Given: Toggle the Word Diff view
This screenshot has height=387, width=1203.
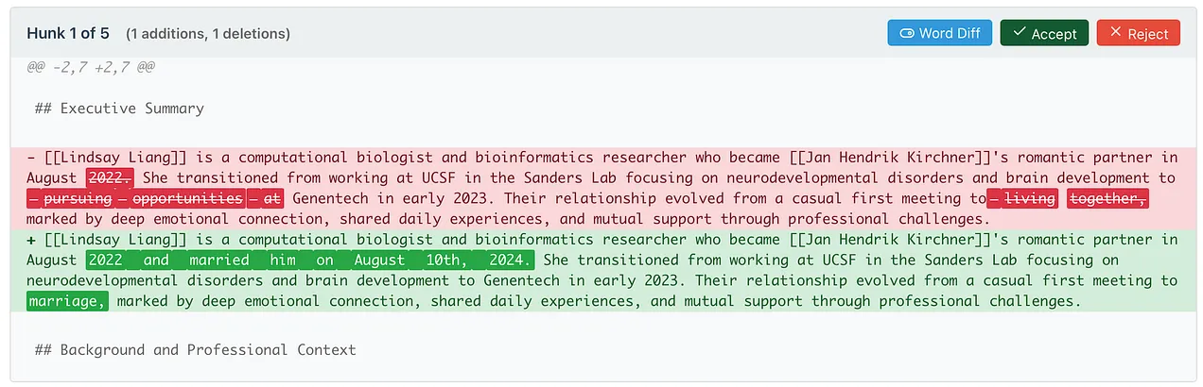Looking at the screenshot, I should 939,33.
